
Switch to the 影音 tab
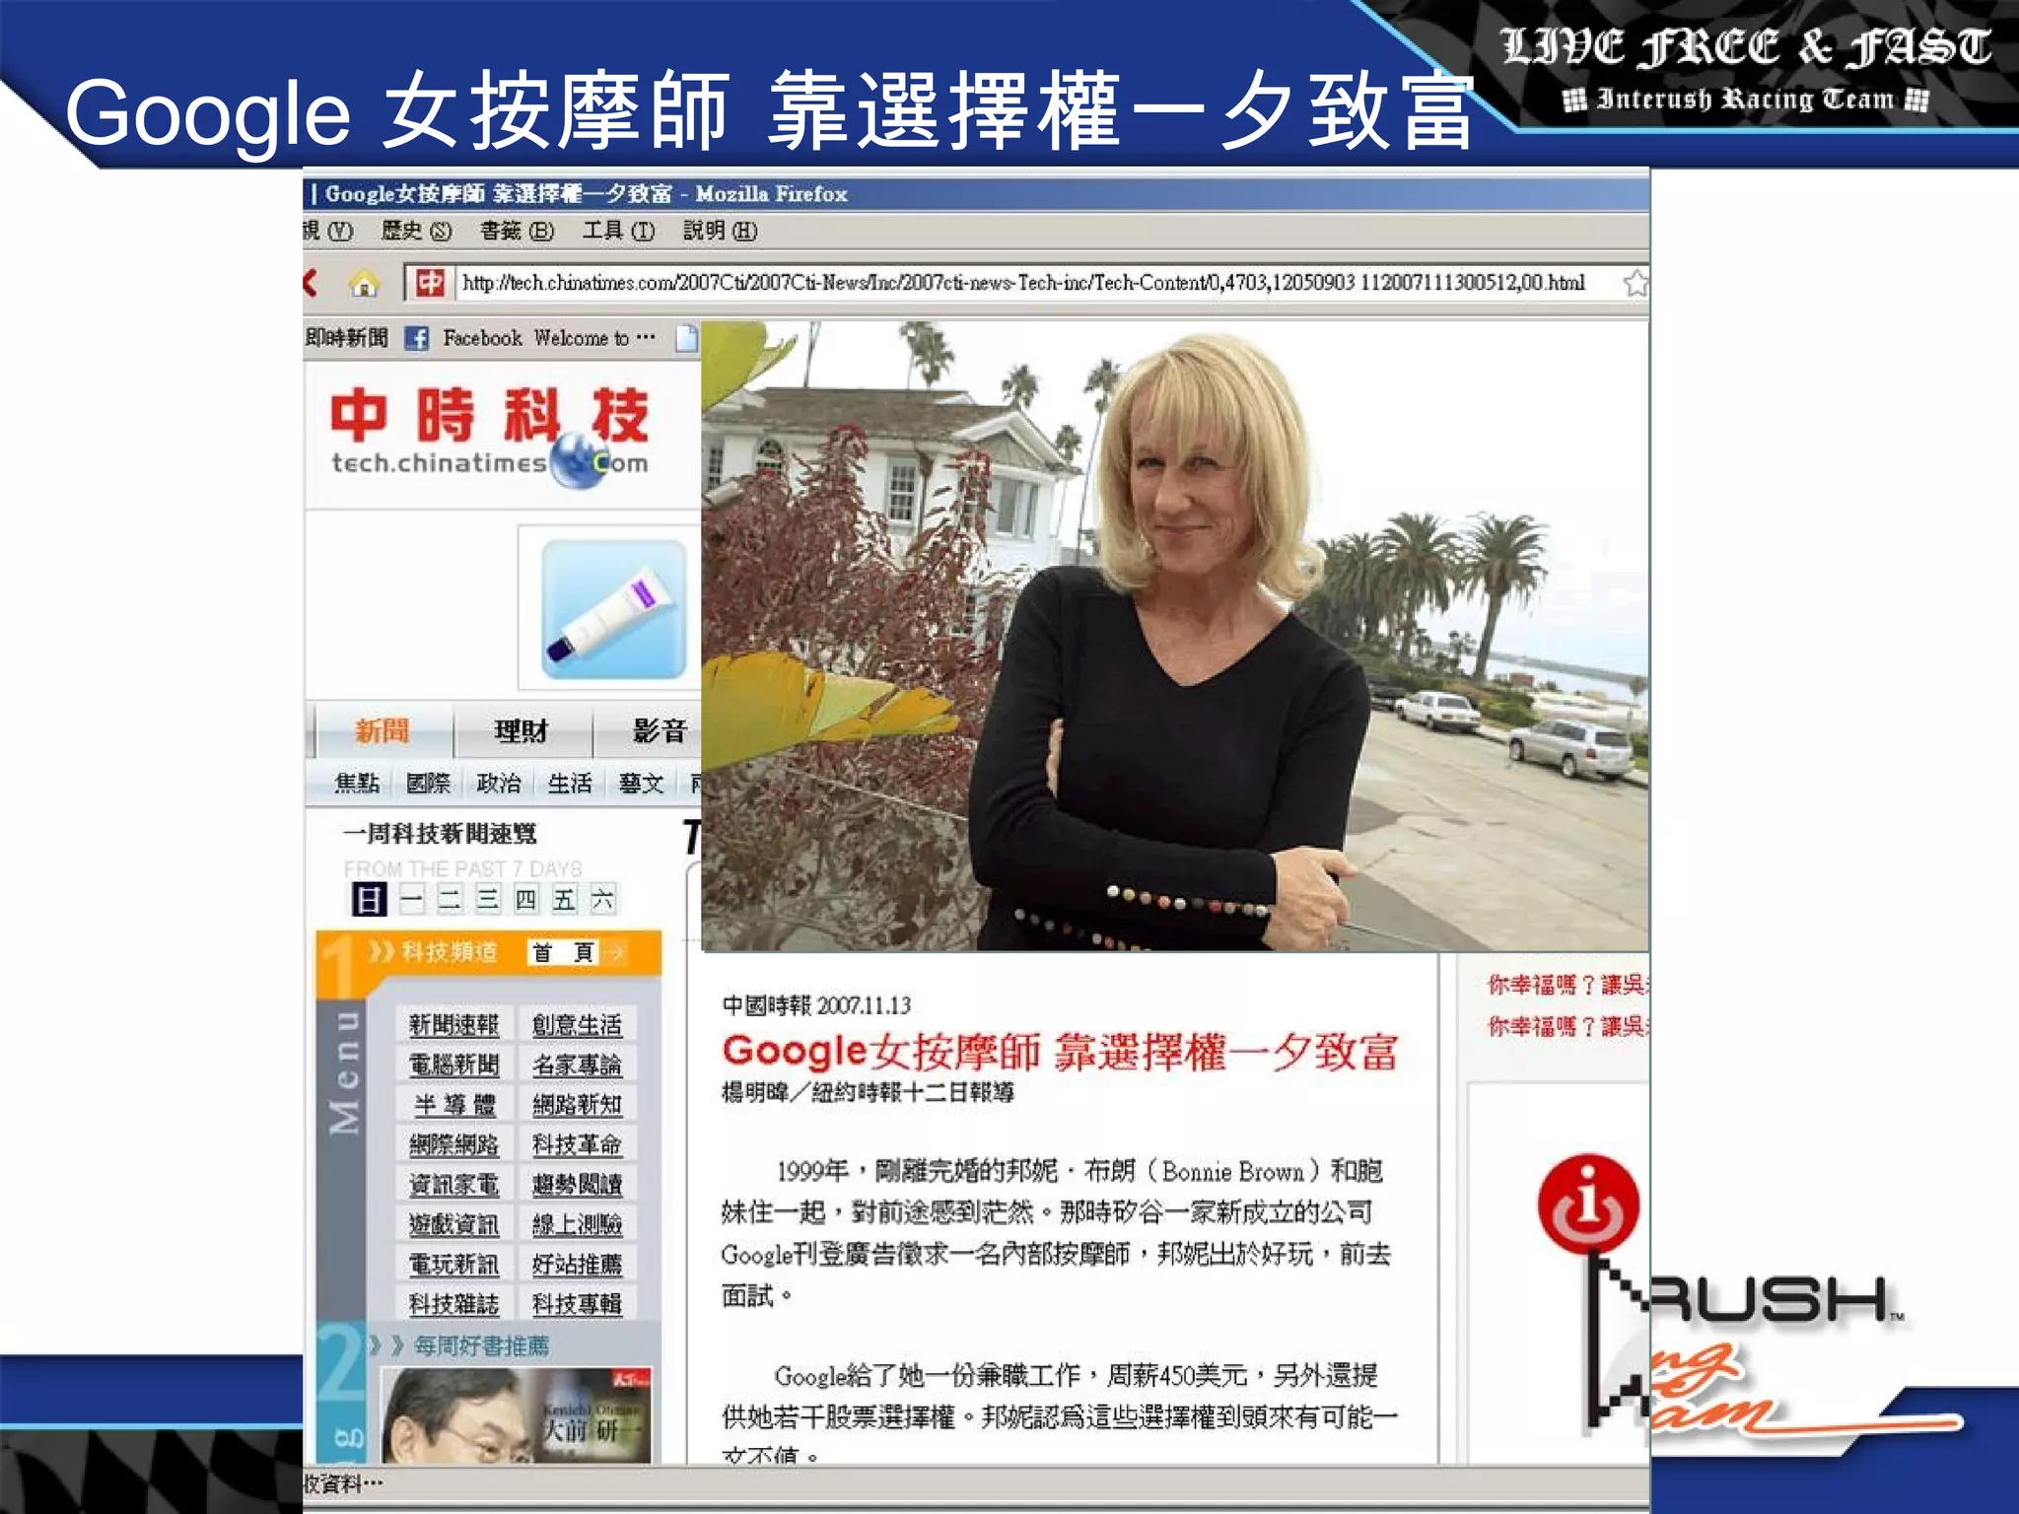tap(659, 731)
